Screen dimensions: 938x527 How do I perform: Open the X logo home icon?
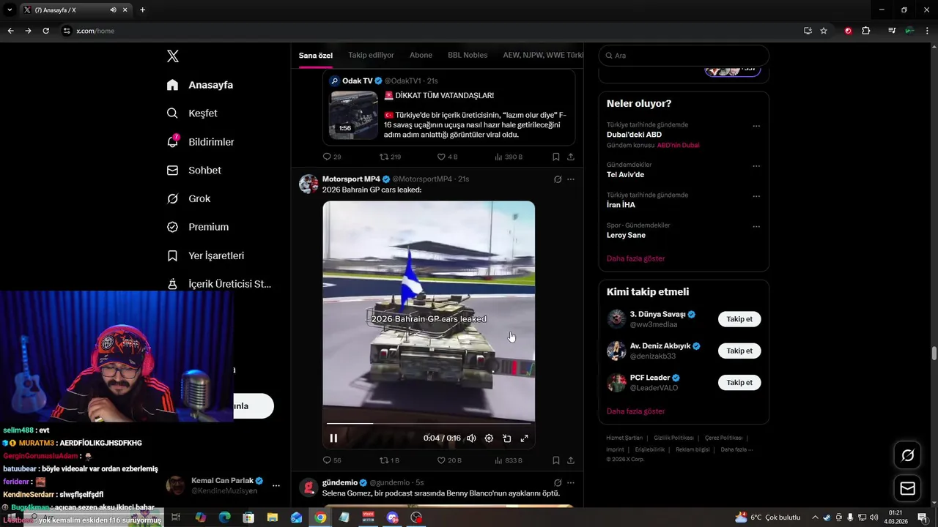(x=173, y=56)
